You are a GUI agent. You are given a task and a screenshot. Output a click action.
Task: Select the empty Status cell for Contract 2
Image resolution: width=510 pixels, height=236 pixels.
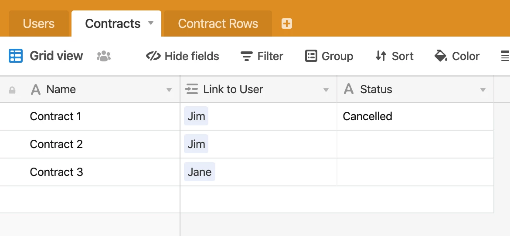tap(415, 144)
